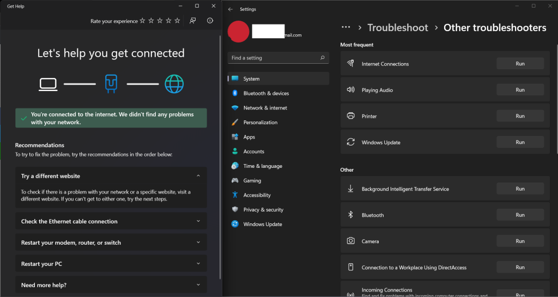Screen dimensions: 558x297
Task: Click the Internet Connections wifi icon
Action: tap(350, 63)
